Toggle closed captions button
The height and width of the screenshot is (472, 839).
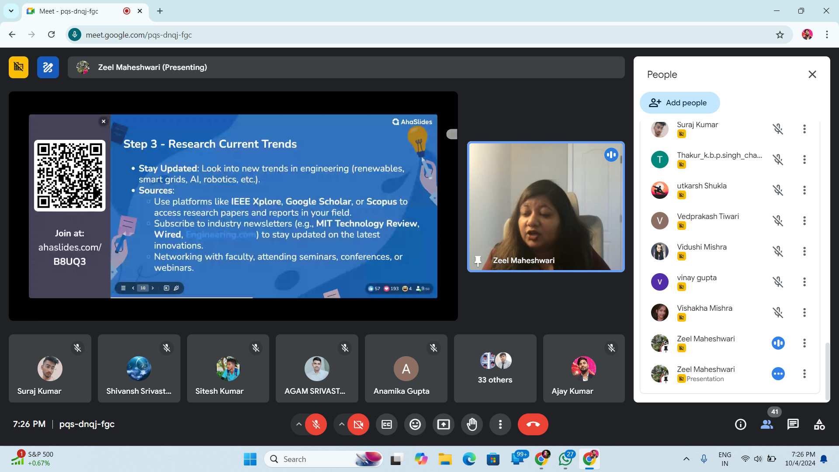[x=387, y=424]
